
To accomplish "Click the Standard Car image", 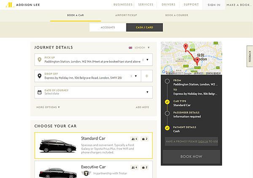I will pyautogui.click(x=58, y=146).
